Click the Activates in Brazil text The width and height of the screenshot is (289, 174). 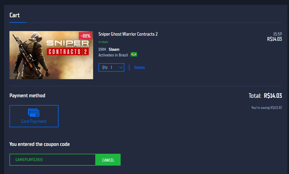pos(113,55)
